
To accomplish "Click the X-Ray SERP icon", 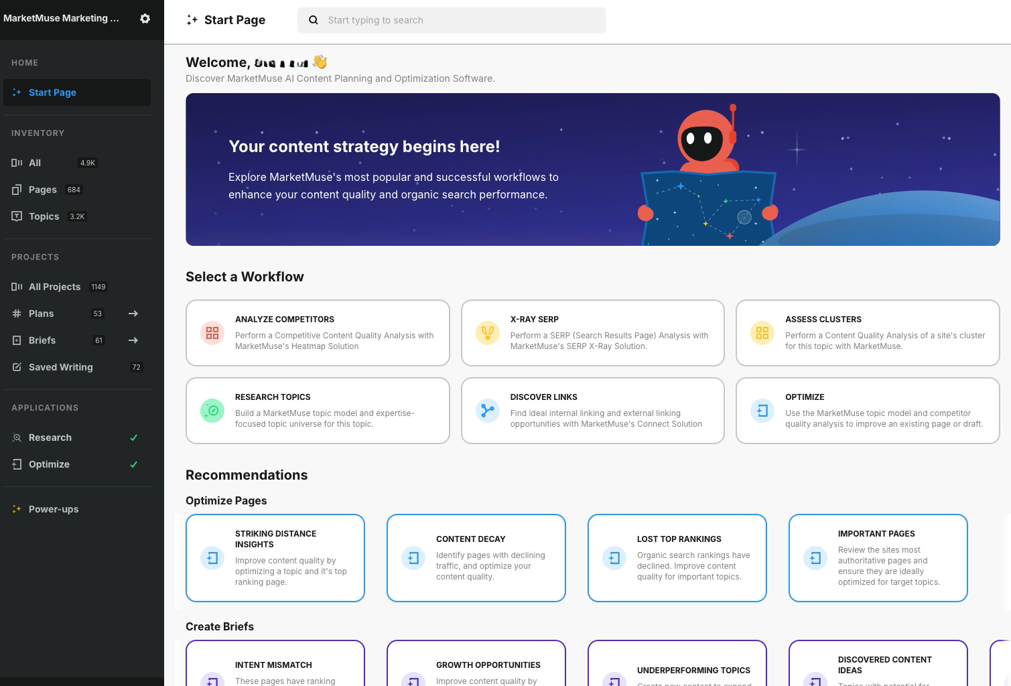I will coord(488,333).
